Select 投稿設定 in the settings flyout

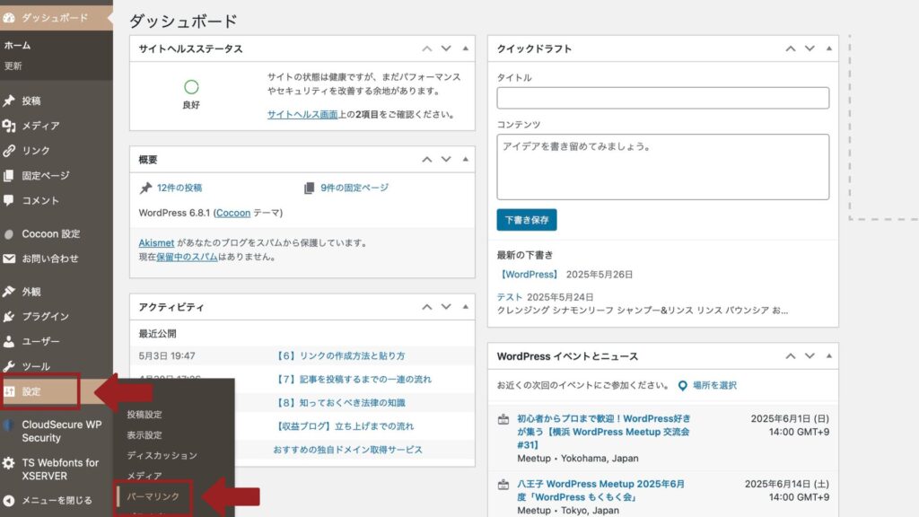coord(144,415)
